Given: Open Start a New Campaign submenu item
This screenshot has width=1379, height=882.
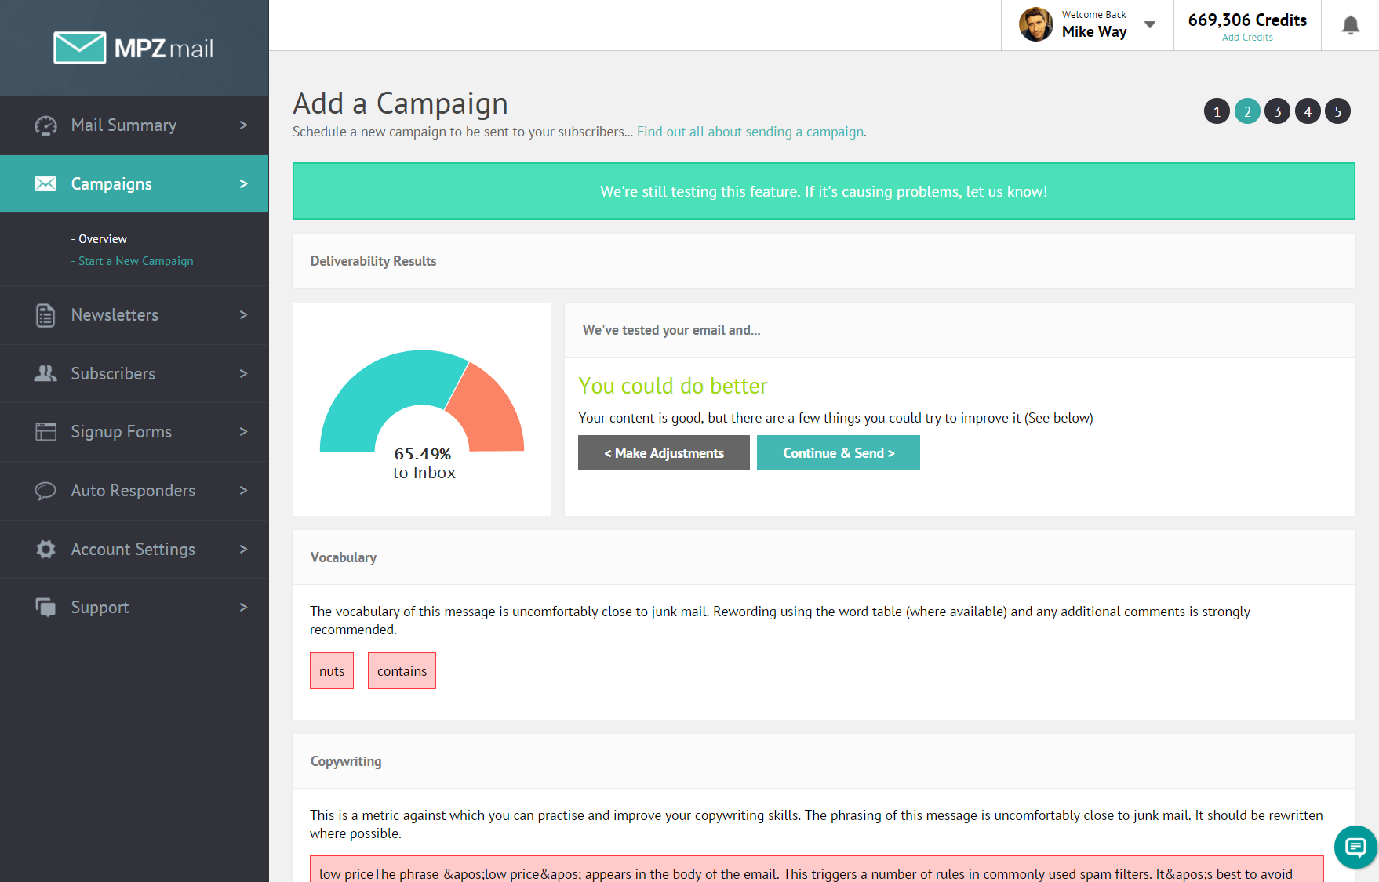Looking at the screenshot, I should coord(135,261).
